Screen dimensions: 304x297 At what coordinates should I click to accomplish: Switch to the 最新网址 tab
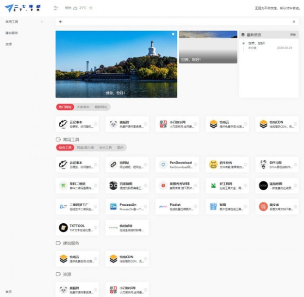pos(101,107)
